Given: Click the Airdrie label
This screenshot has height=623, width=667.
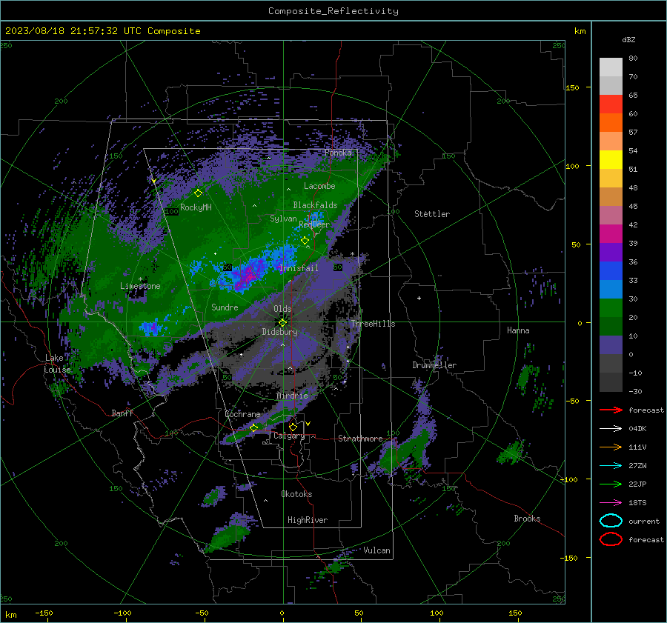Looking at the screenshot, I should click(x=292, y=396).
